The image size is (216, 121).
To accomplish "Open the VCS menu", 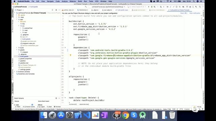I will coord(97,1).
